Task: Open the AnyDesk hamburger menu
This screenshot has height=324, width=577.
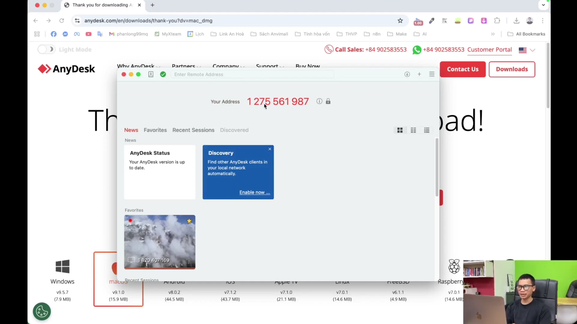Action: coord(432,74)
